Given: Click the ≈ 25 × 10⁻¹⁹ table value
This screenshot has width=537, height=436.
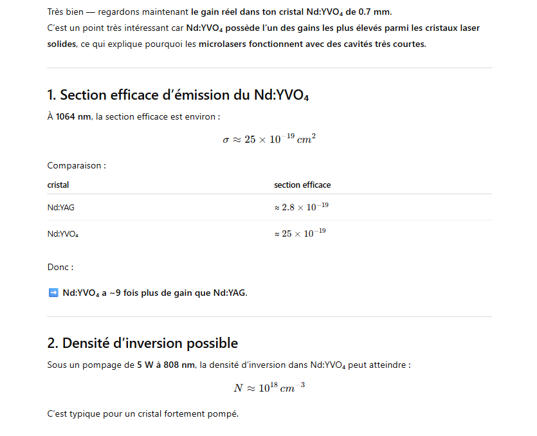Looking at the screenshot, I should point(300,233).
